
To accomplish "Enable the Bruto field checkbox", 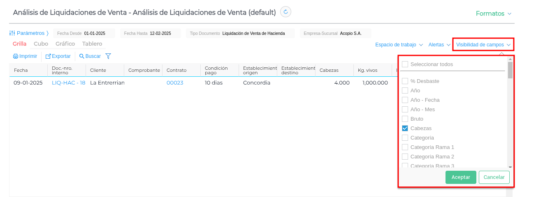I will tap(405, 119).
